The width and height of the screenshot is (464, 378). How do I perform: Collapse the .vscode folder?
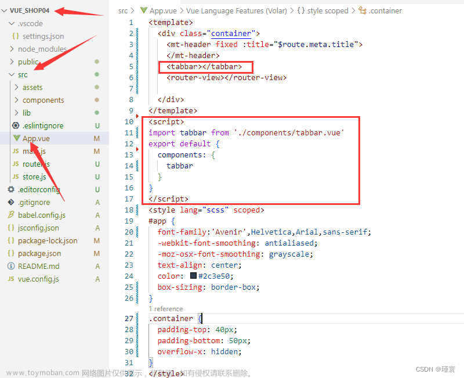[12, 23]
